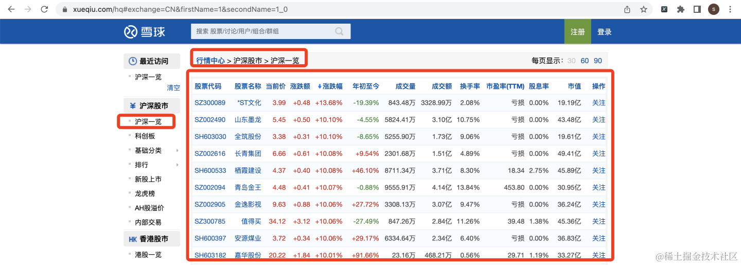Sort by 成交量 column header
Viewport: 741px width, 265px height.
coord(405,86)
